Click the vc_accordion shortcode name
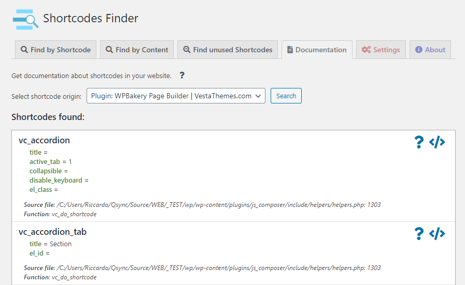The image size is (465, 285). [x=44, y=140]
